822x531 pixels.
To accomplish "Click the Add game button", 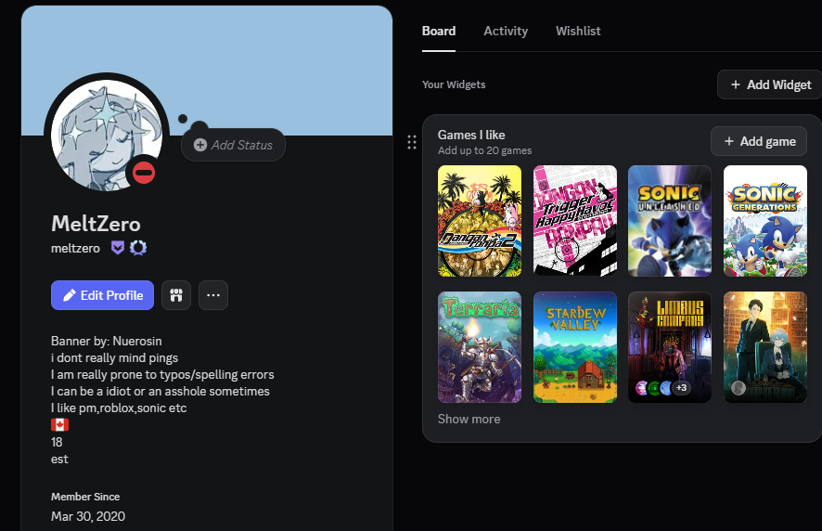I will (x=759, y=141).
